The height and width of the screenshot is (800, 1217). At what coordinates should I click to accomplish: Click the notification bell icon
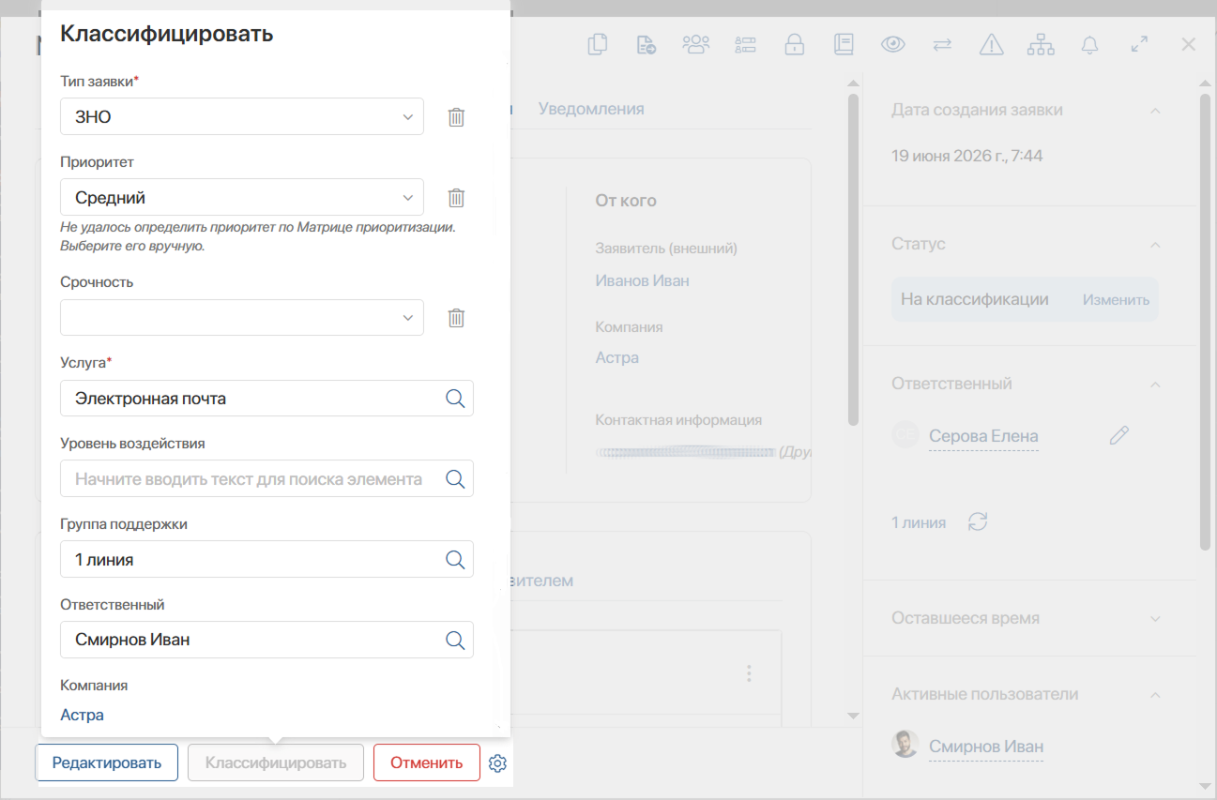pyautogui.click(x=1090, y=44)
